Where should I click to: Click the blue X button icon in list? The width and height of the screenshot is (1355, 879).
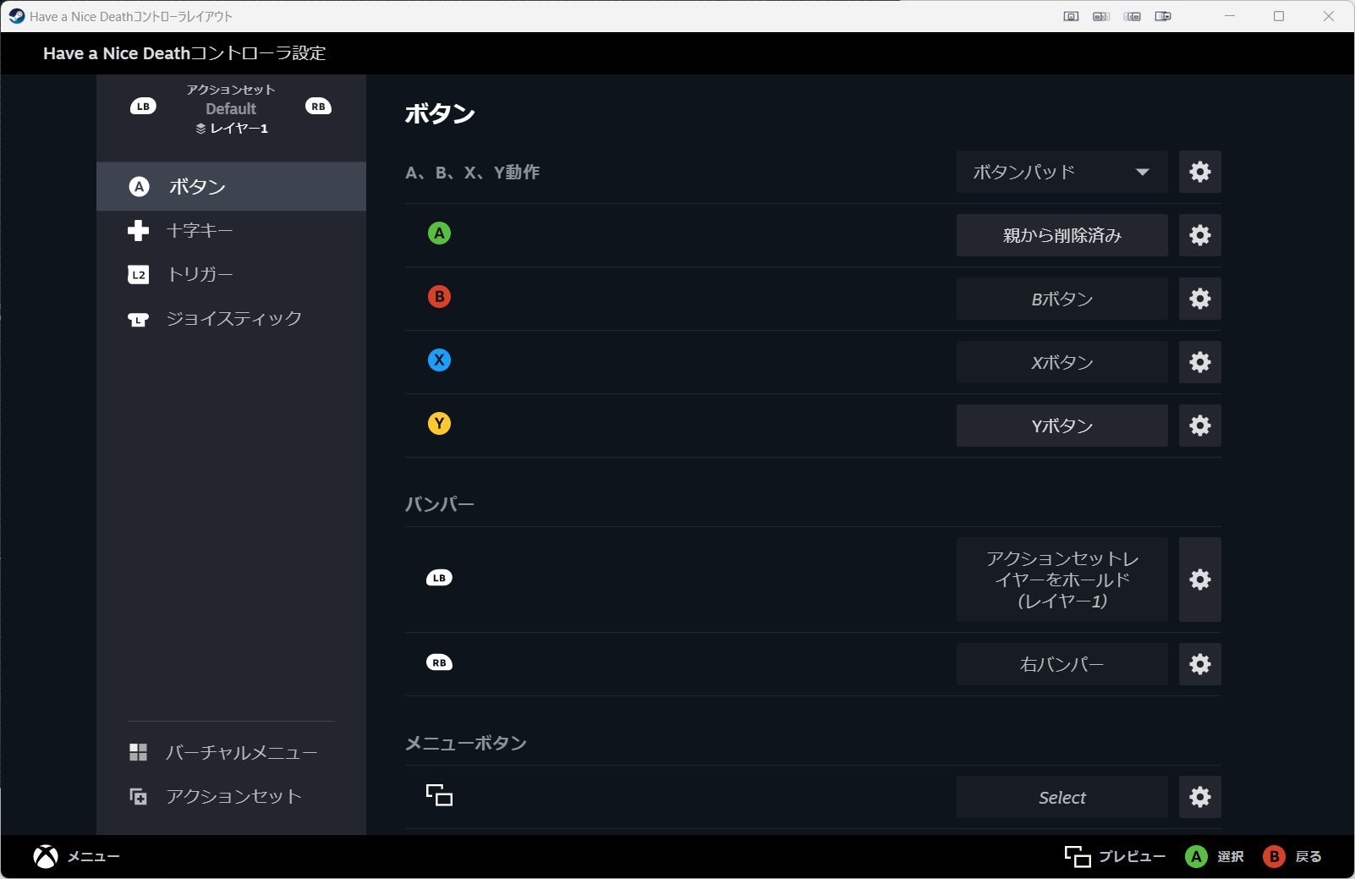point(439,360)
